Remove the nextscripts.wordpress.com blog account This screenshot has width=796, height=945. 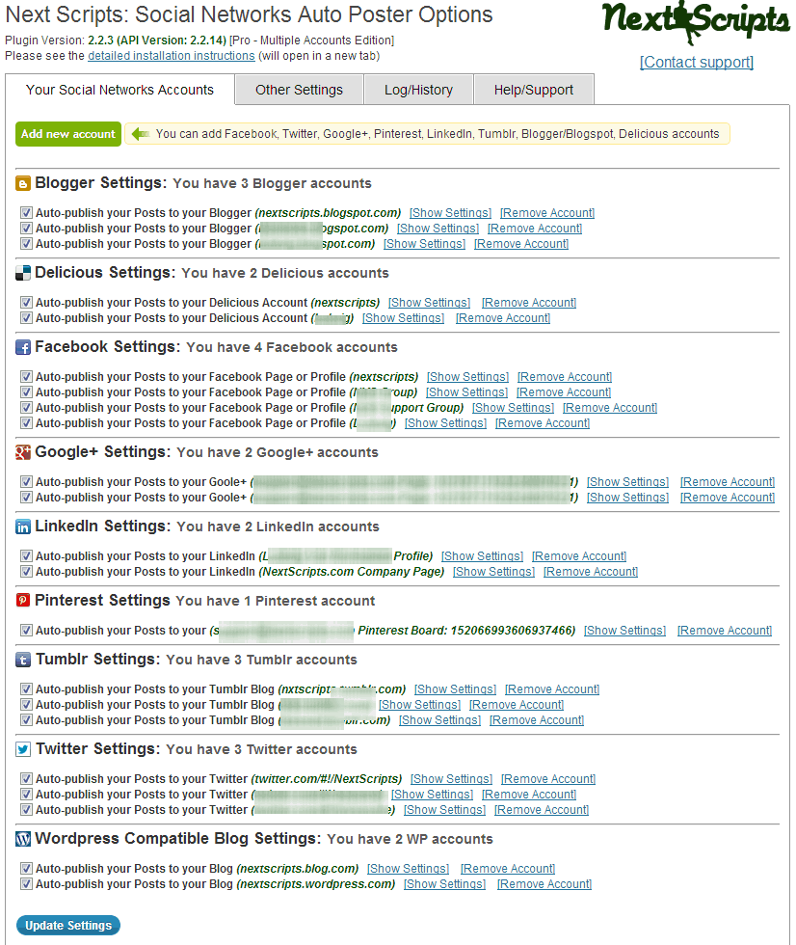(x=544, y=884)
